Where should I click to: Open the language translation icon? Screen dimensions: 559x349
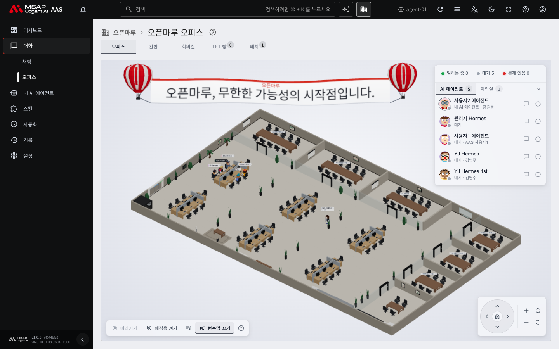(474, 9)
